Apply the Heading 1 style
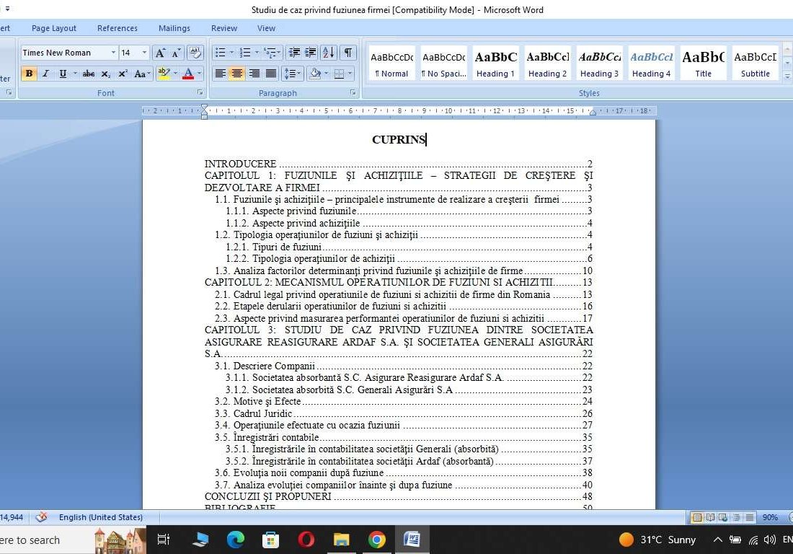The height and width of the screenshot is (554, 793). 495,62
